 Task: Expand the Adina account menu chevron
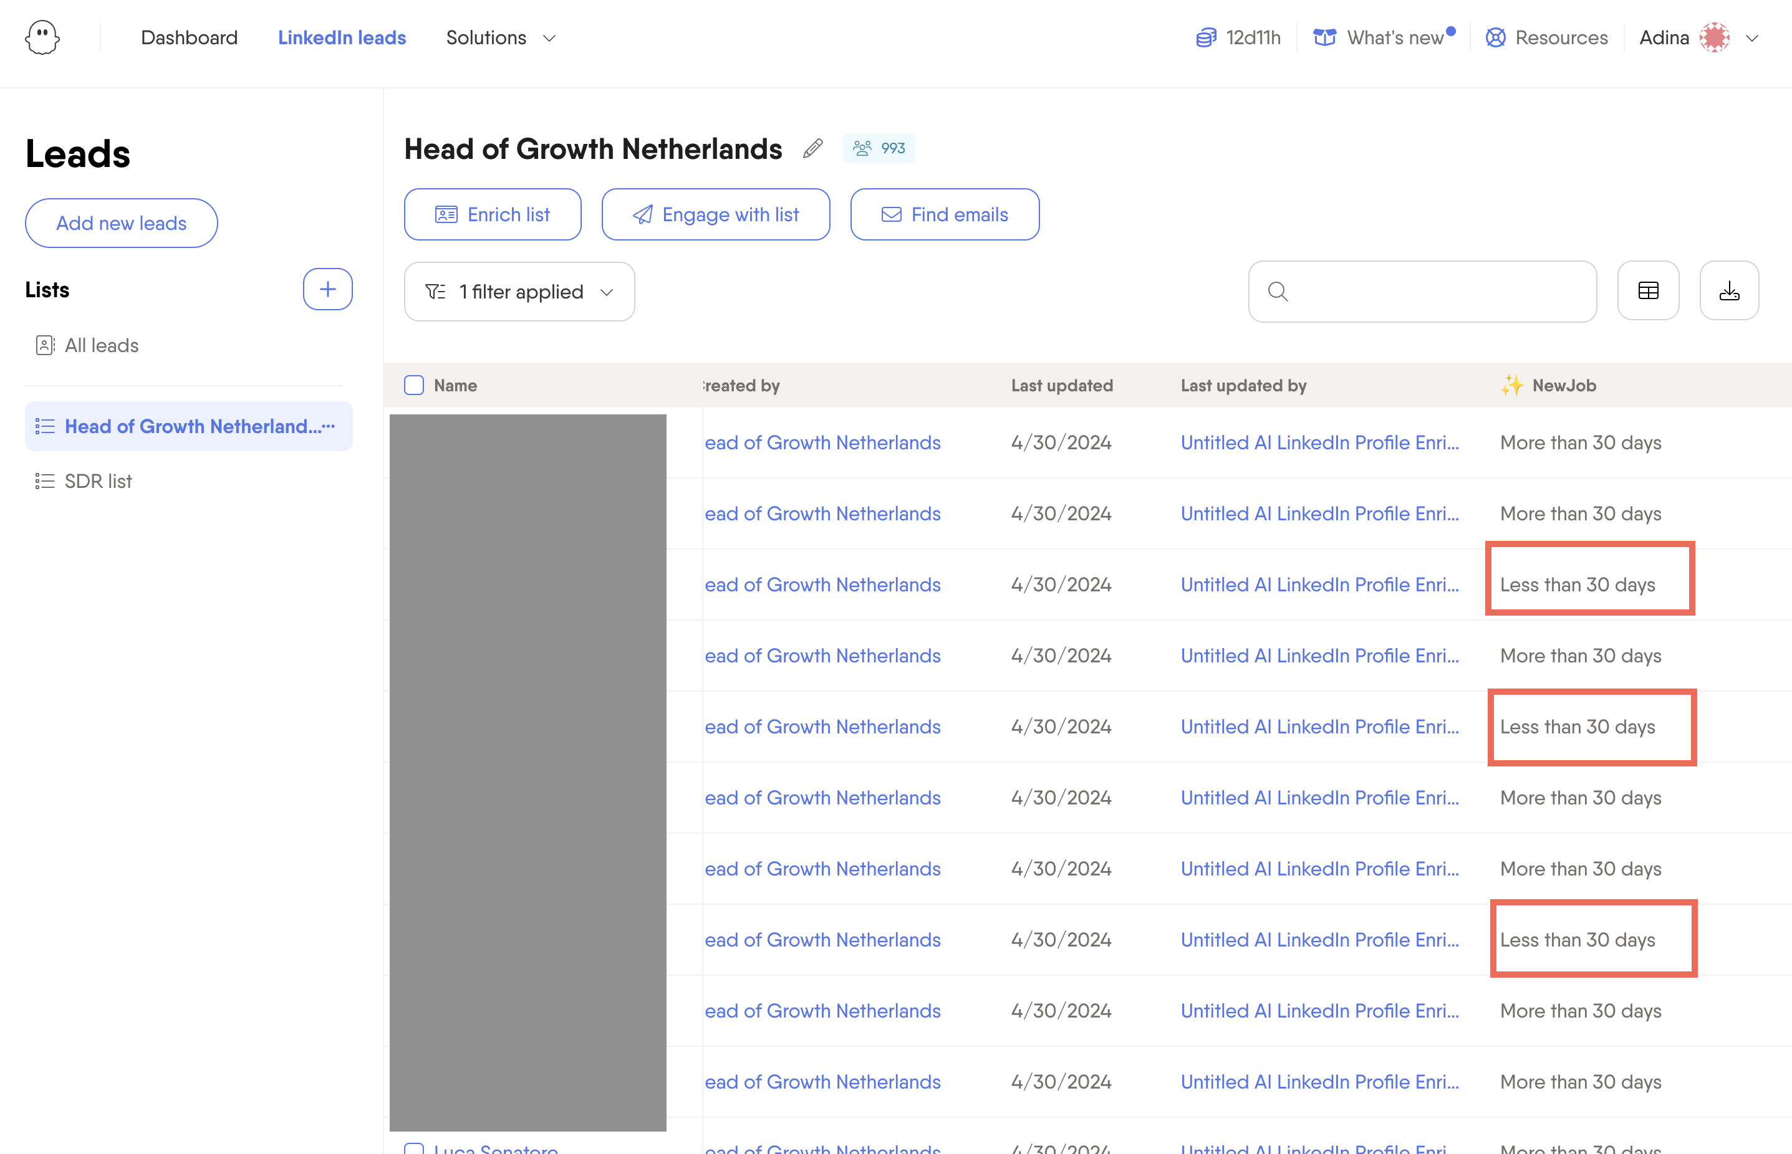click(x=1751, y=38)
